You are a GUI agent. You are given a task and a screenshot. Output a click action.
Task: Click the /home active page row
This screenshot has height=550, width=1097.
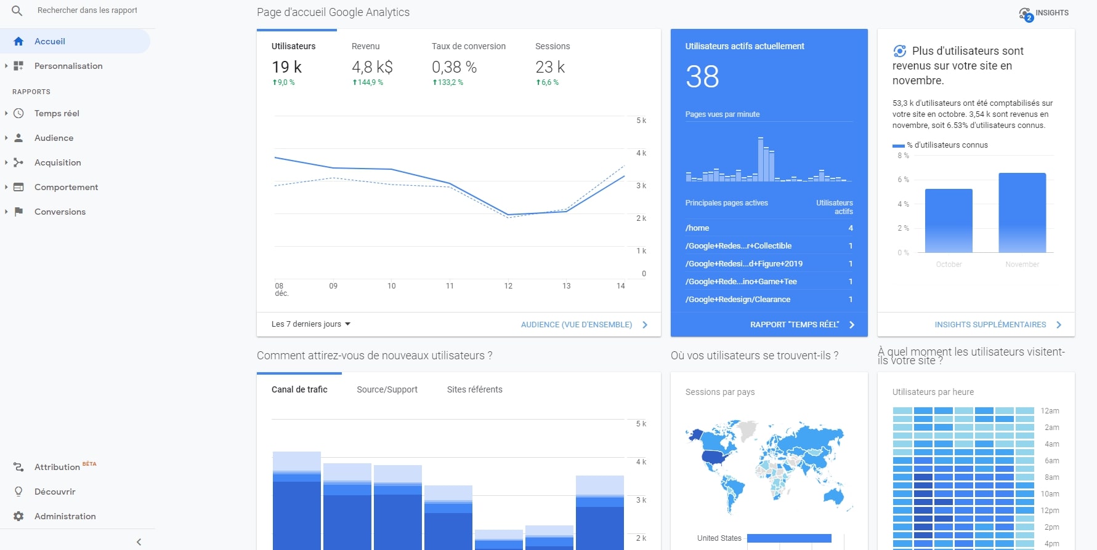click(769, 228)
